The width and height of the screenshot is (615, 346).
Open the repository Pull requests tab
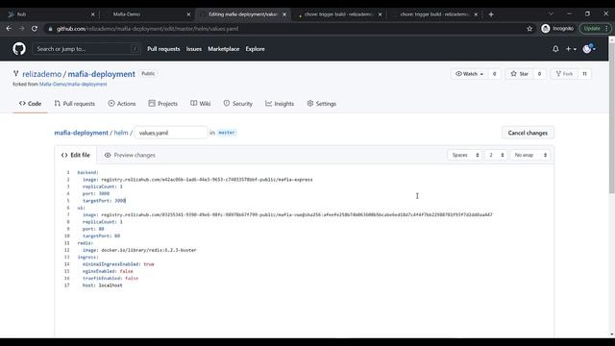tap(75, 104)
